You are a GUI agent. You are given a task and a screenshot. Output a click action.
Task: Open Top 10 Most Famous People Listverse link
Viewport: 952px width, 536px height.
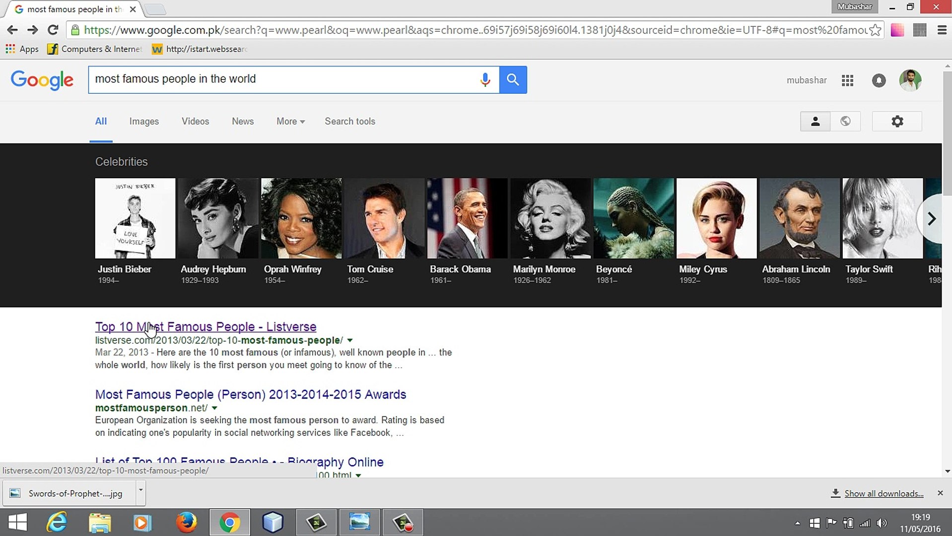tap(205, 327)
